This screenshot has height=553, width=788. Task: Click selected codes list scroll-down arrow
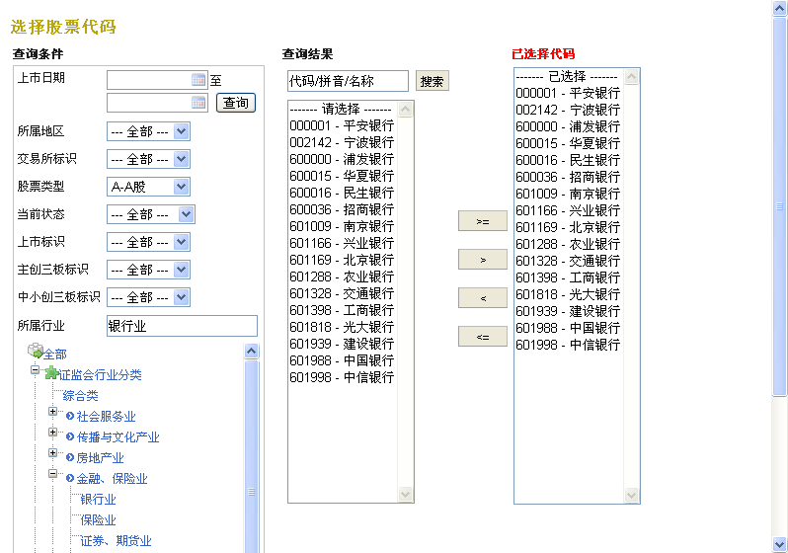point(631,495)
